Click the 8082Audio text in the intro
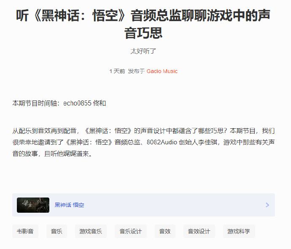The image size is (291, 249). (162, 142)
